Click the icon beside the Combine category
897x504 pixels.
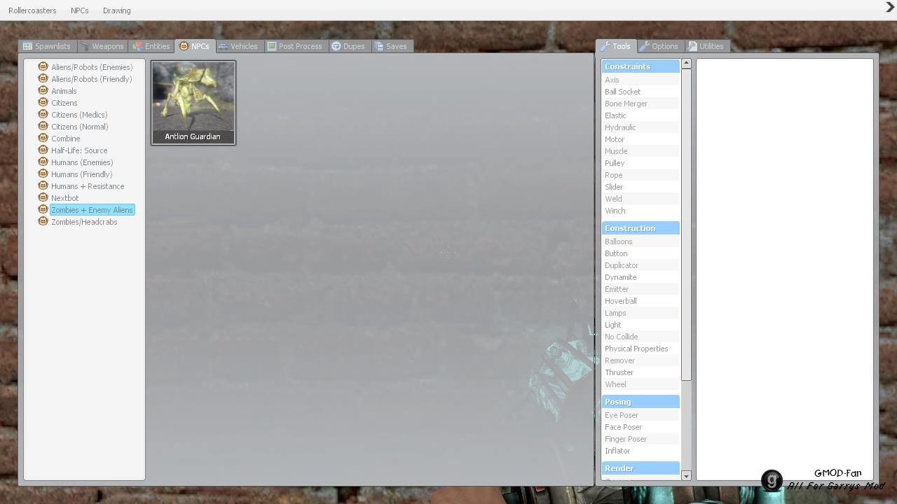(43, 138)
